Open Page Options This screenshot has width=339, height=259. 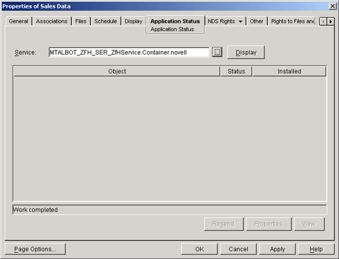tap(35, 249)
